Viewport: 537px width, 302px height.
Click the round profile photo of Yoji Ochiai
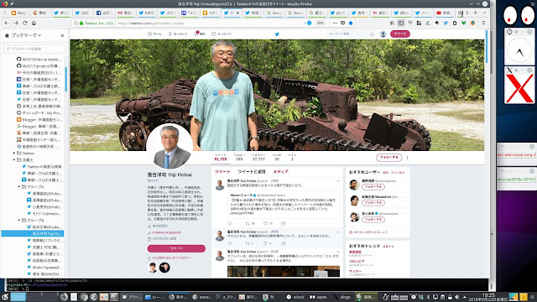169,147
